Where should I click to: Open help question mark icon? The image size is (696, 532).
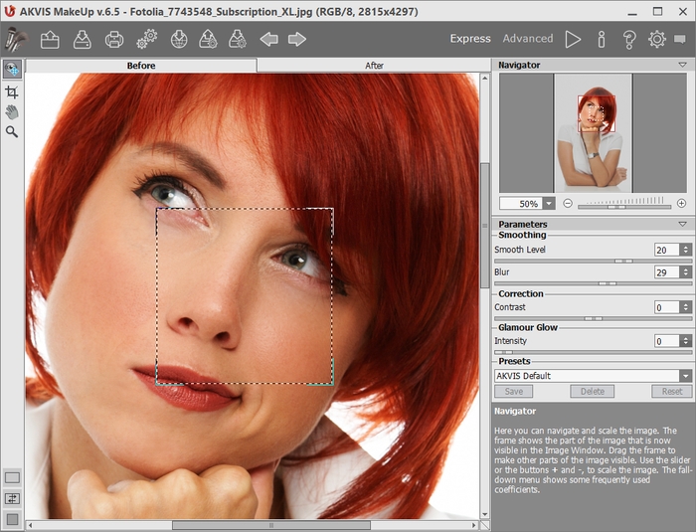click(629, 39)
